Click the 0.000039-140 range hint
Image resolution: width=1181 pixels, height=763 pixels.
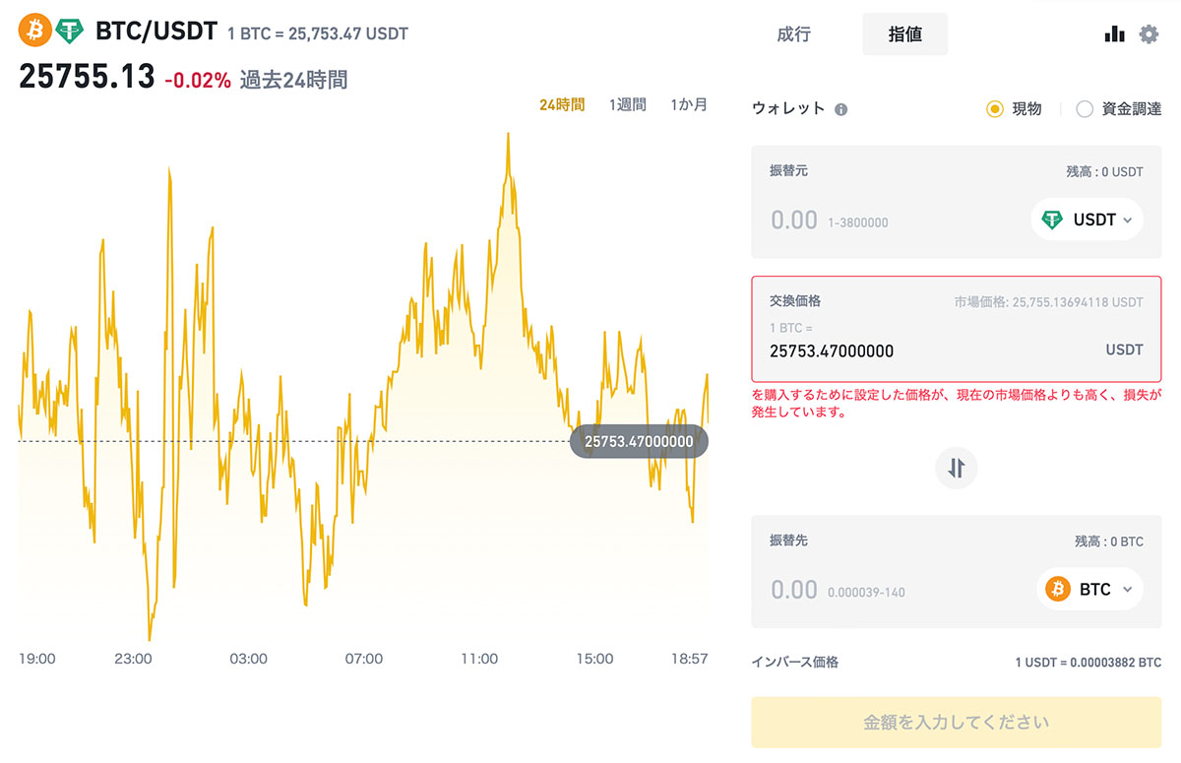tap(867, 593)
